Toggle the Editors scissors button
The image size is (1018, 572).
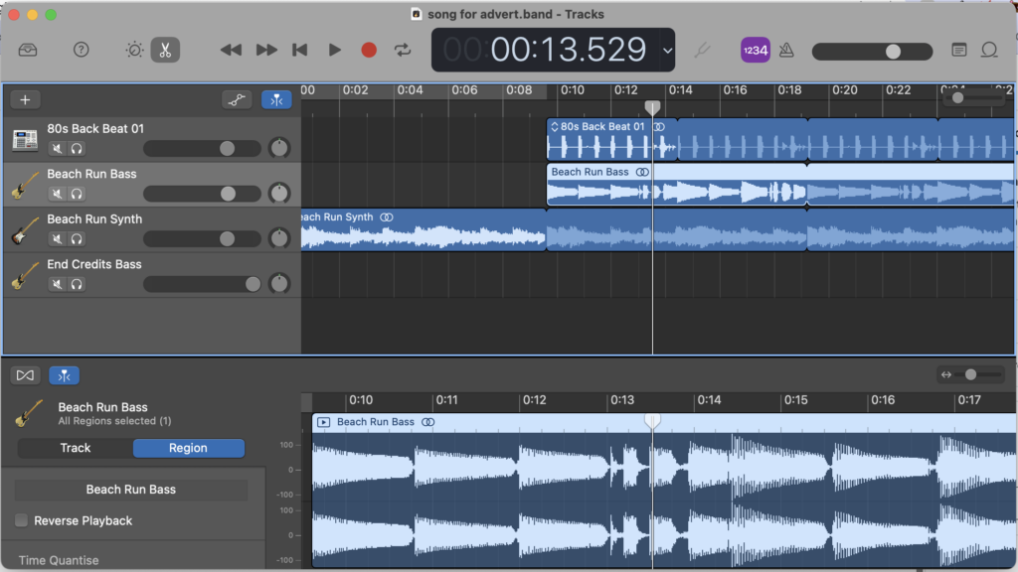click(x=165, y=50)
